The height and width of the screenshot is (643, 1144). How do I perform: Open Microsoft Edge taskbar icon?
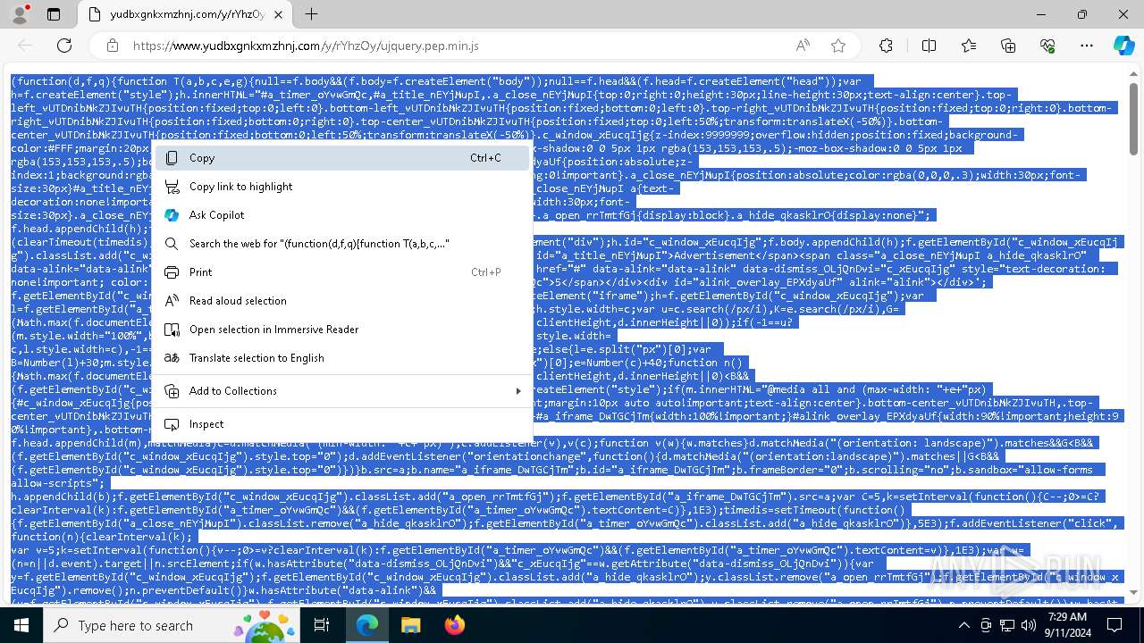tap(367, 625)
